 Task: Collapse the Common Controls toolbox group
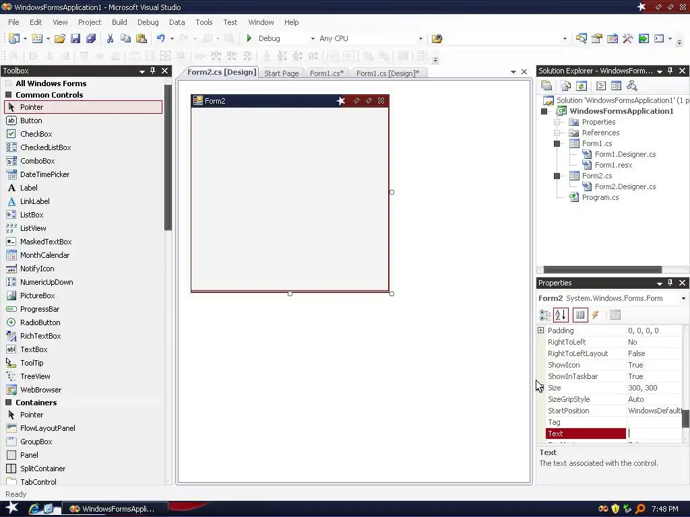8,94
